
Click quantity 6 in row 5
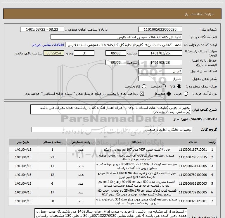tap(52, 183)
